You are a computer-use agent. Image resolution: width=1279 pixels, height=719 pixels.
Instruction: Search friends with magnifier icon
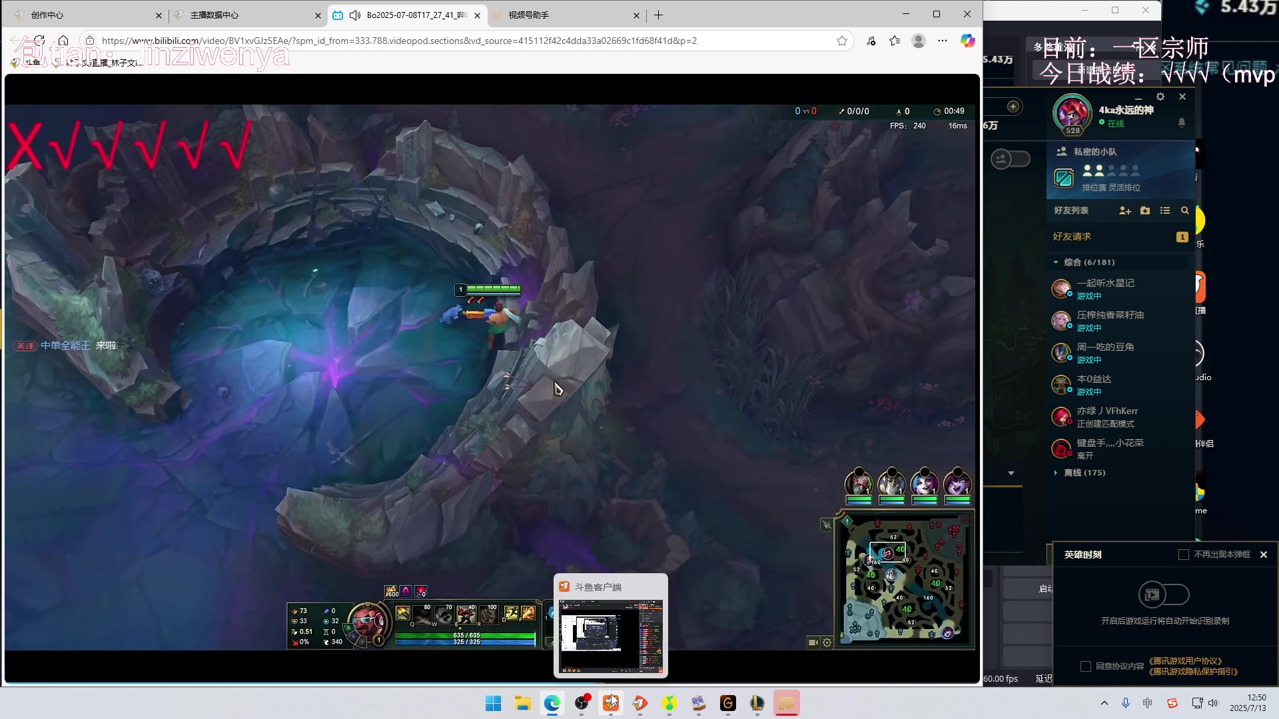(1184, 210)
